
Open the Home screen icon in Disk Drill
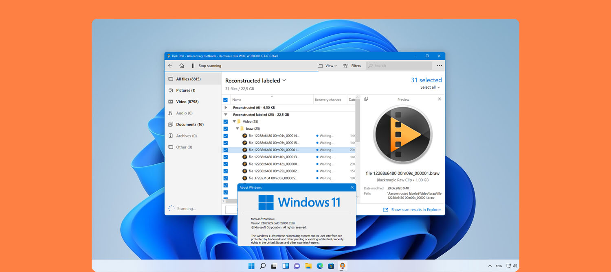182,65
